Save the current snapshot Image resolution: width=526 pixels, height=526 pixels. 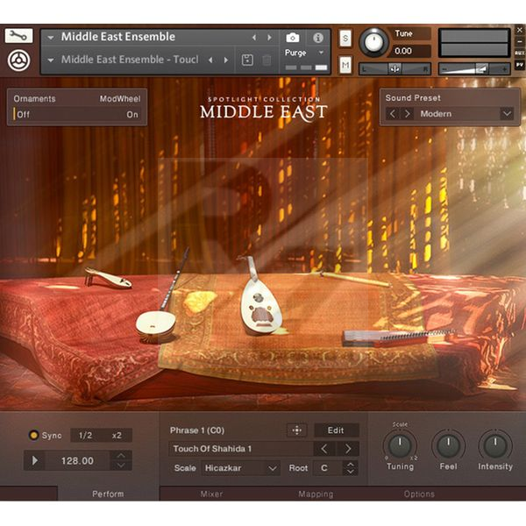click(x=247, y=60)
